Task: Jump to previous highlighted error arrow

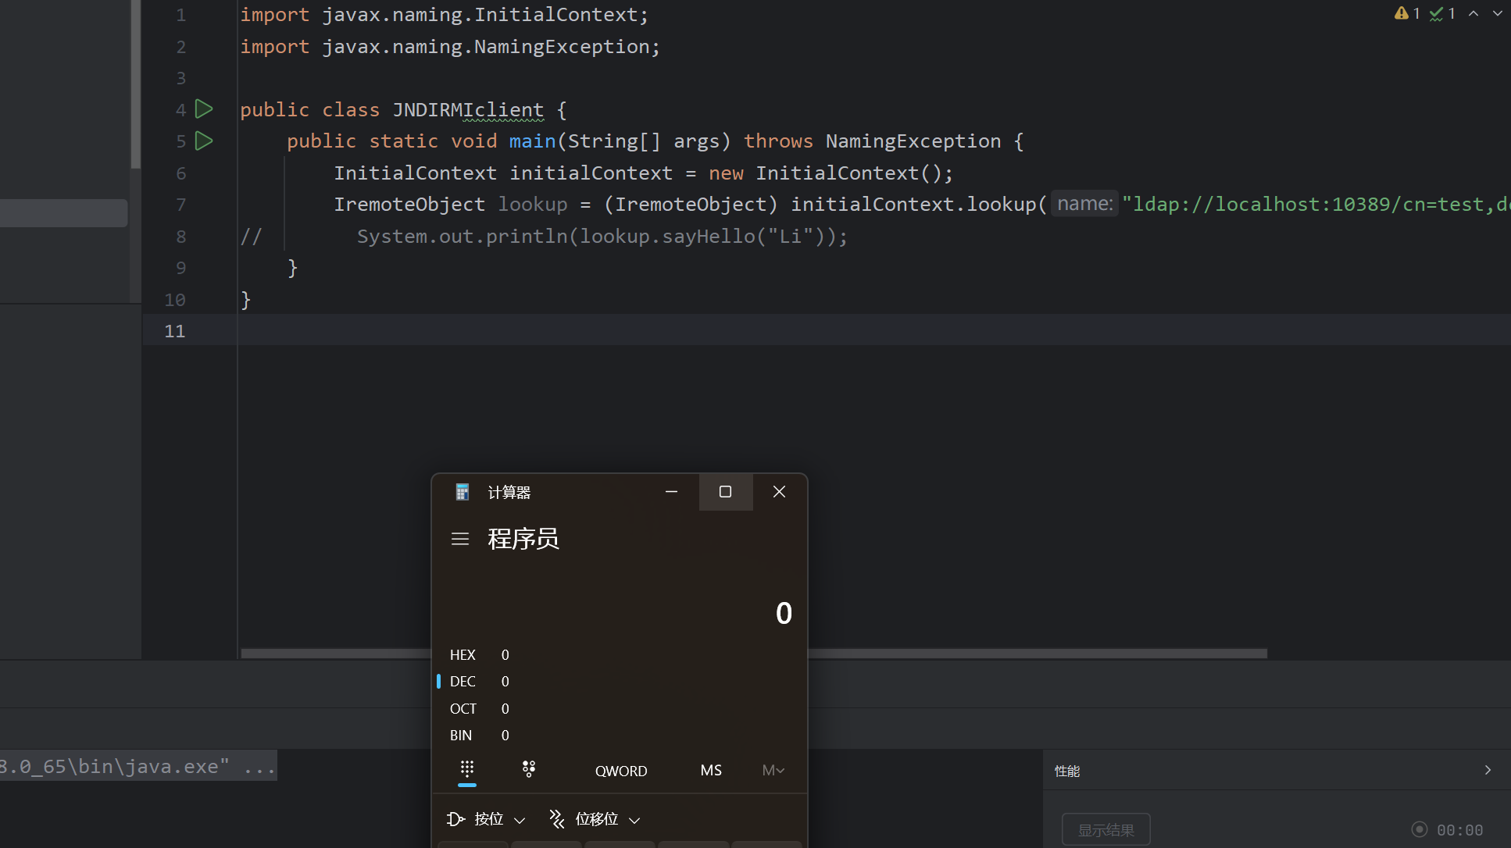Action: click(x=1473, y=13)
